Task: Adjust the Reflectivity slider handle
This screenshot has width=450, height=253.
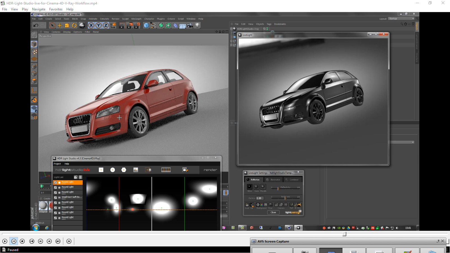Action: point(278,189)
